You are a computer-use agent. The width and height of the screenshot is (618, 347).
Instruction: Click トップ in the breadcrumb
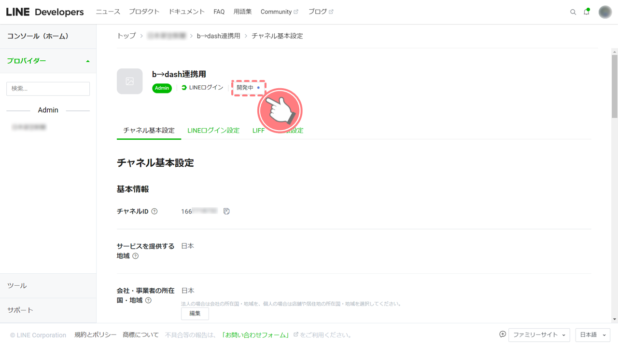click(x=126, y=36)
